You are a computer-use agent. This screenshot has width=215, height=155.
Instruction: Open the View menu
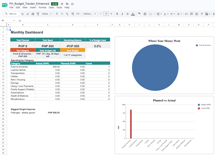tap(25, 7)
